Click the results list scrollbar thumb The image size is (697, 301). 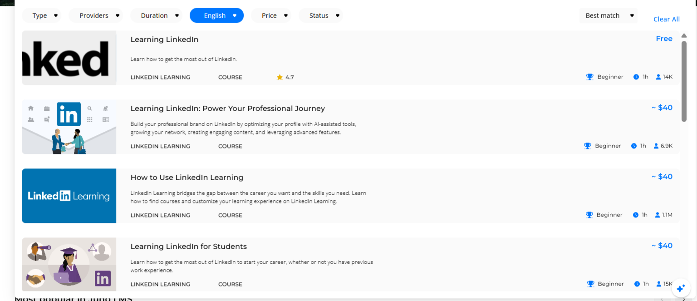tap(684, 81)
